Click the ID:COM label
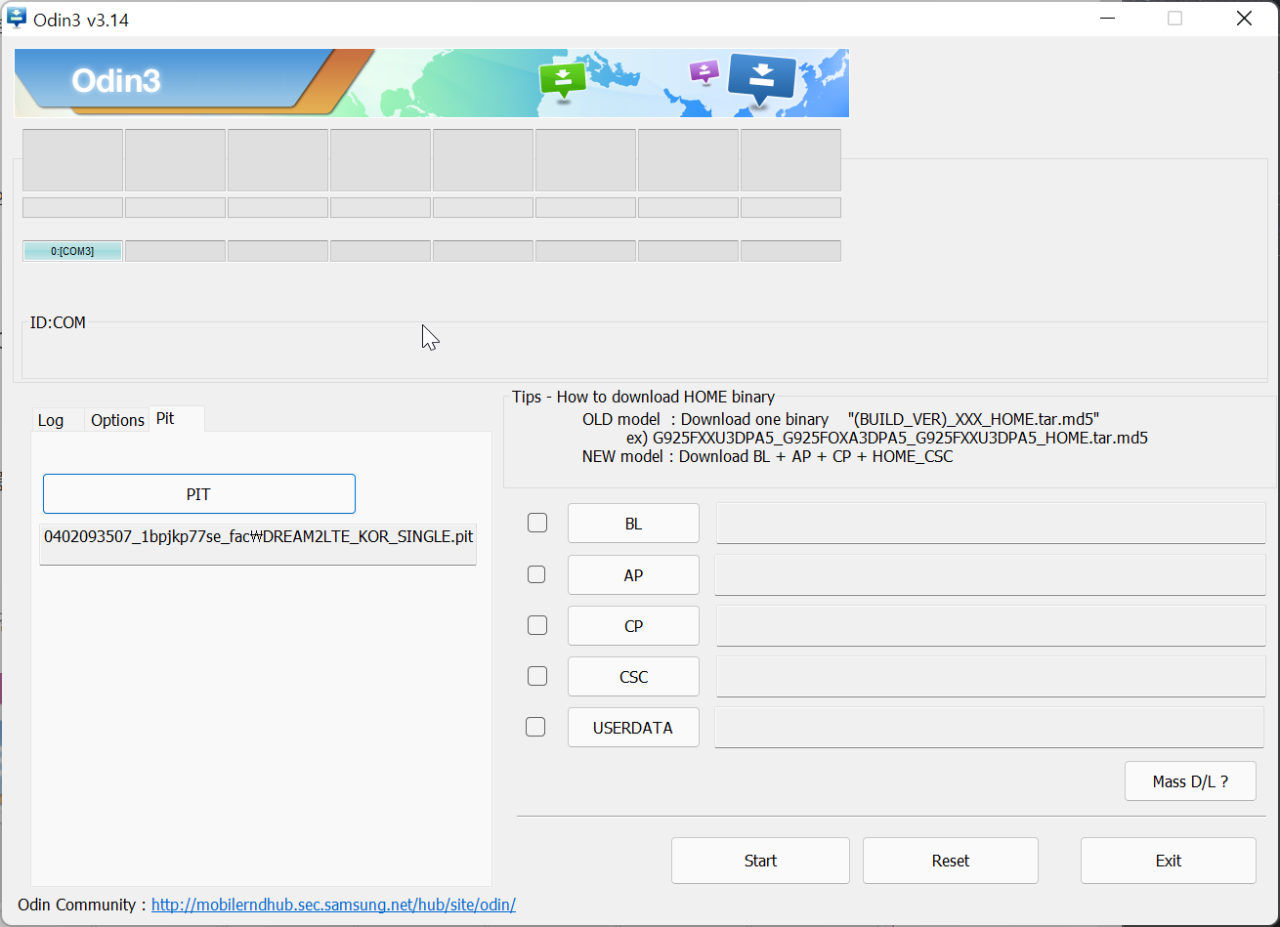The width and height of the screenshot is (1280, 927). click(x=58, y=322)
